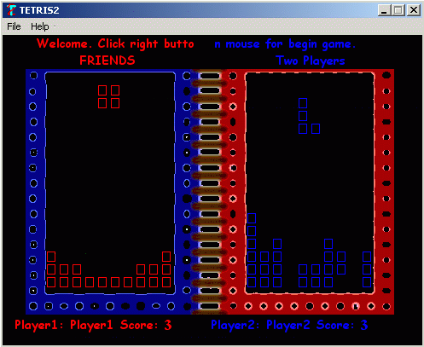Click the top-right black oval on the red frame
The height and width of the screenshot is (347, 424).
[386, 75]
